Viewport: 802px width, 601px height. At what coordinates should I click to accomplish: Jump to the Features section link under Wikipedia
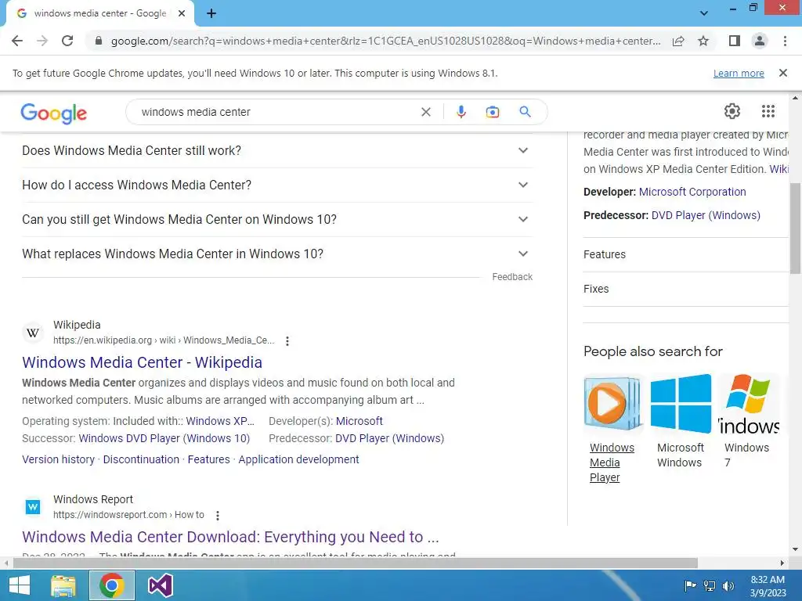point(208,459)
